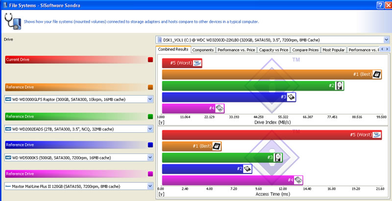Click drive icon on blue #3 Drive Index bar
This screenshot has width=392, height=201.
pos(292,97)
